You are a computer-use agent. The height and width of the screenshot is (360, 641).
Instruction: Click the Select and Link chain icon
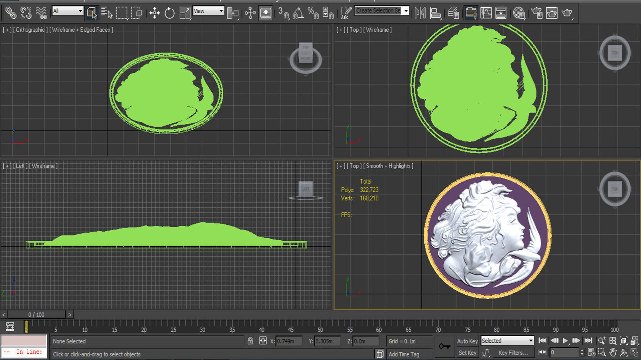(11, 13)
